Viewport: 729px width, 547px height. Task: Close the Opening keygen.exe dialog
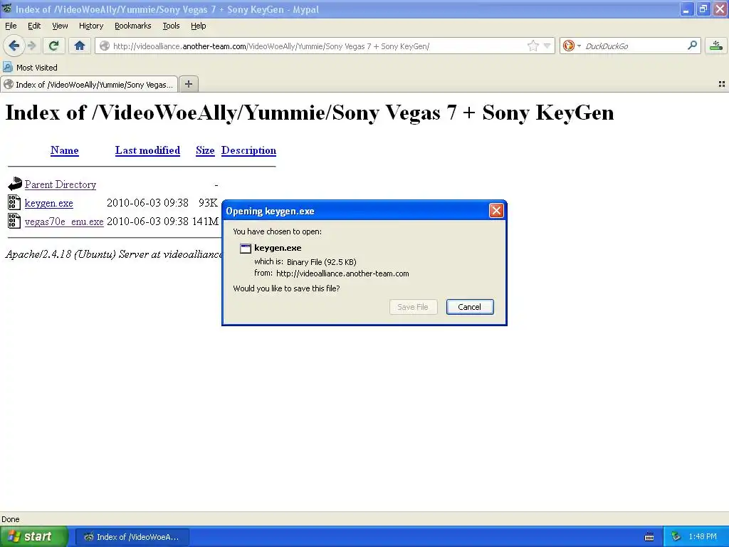[x=496, y=211]
